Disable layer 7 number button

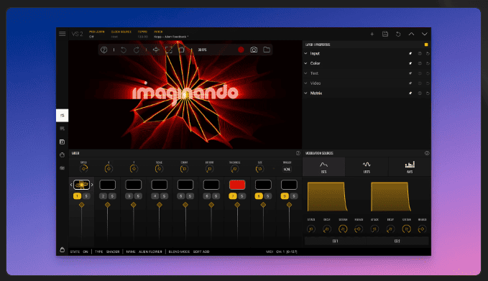(232, 196)
